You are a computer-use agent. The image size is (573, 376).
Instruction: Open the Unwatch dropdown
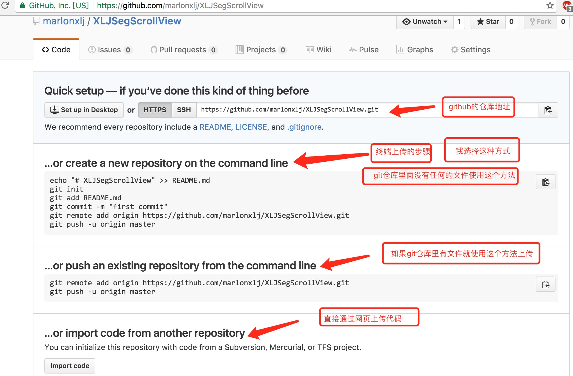(425, 22)
